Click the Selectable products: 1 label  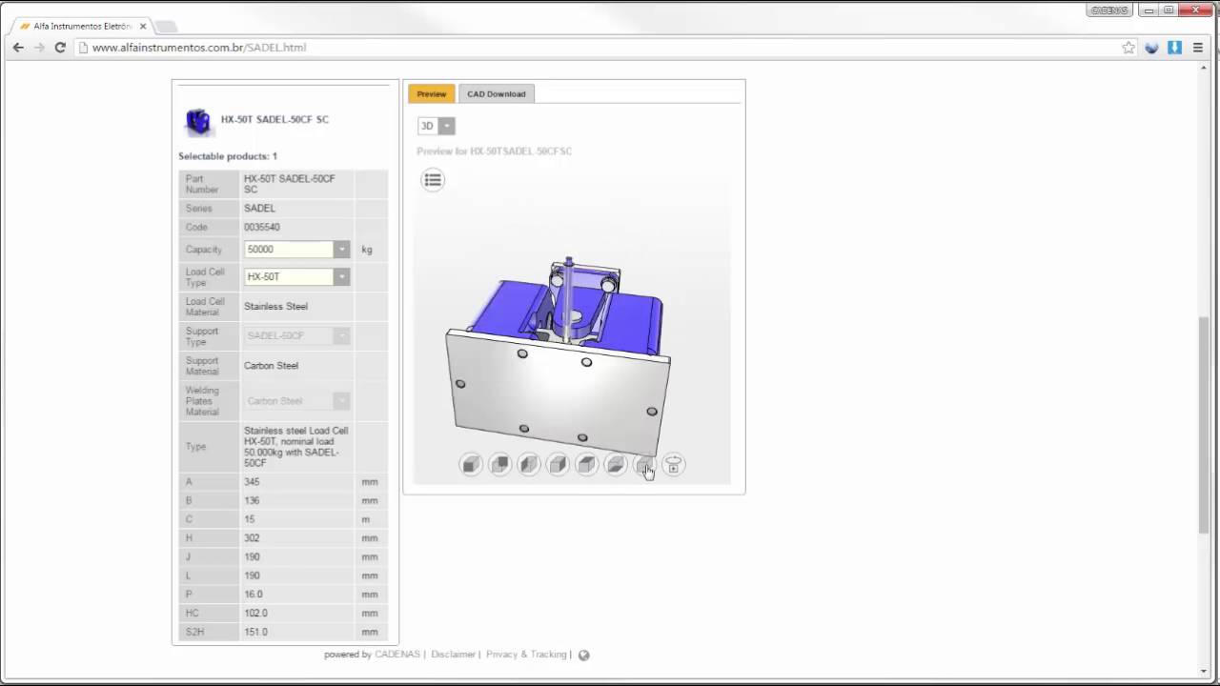(228, 156)
